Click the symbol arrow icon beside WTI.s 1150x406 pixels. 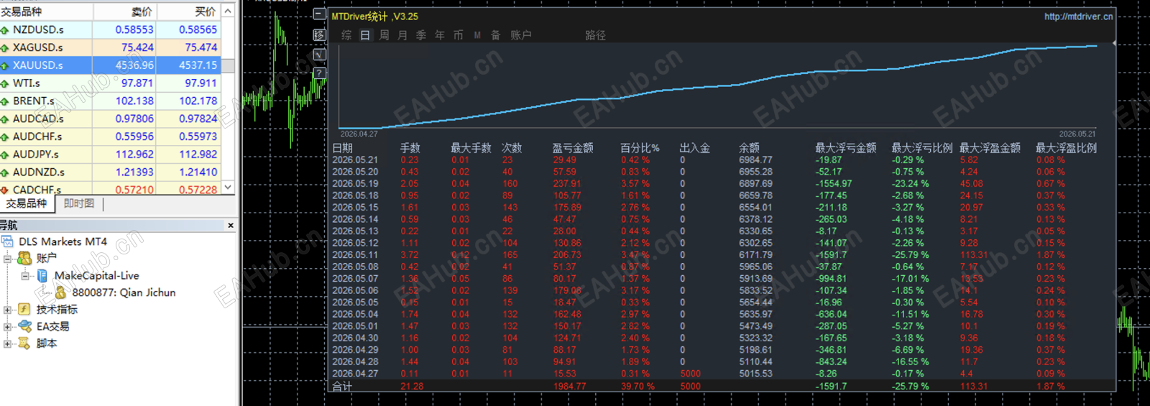click(5, 83)
